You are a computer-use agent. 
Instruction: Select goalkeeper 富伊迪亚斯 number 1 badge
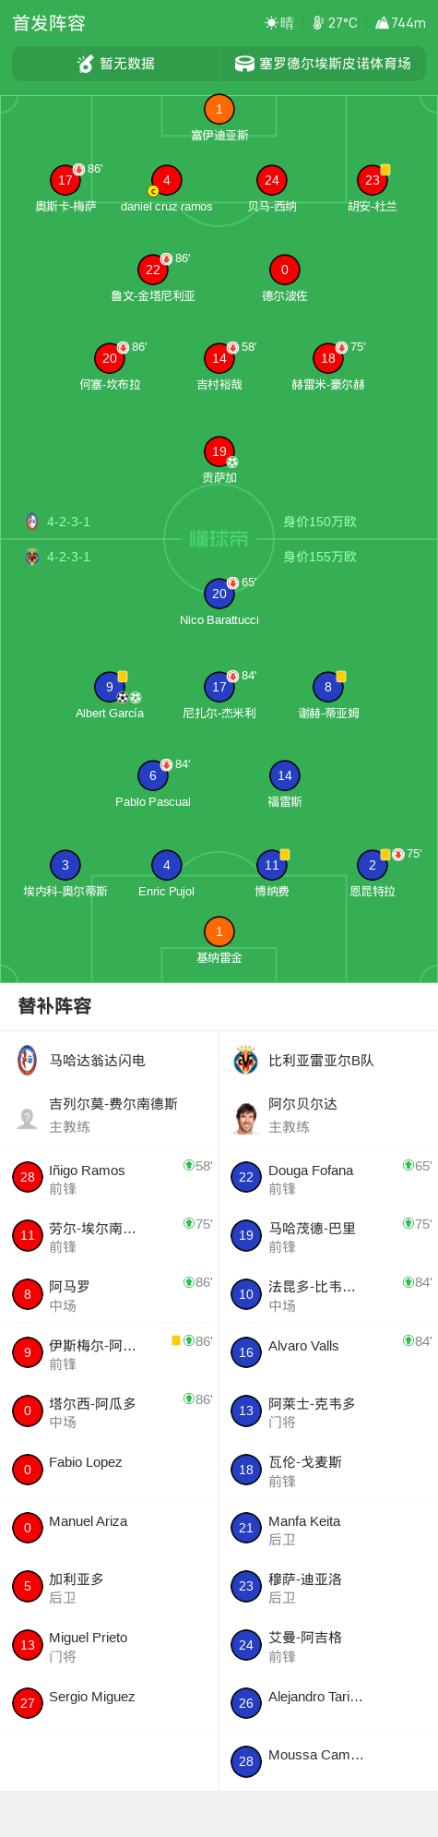219,109
